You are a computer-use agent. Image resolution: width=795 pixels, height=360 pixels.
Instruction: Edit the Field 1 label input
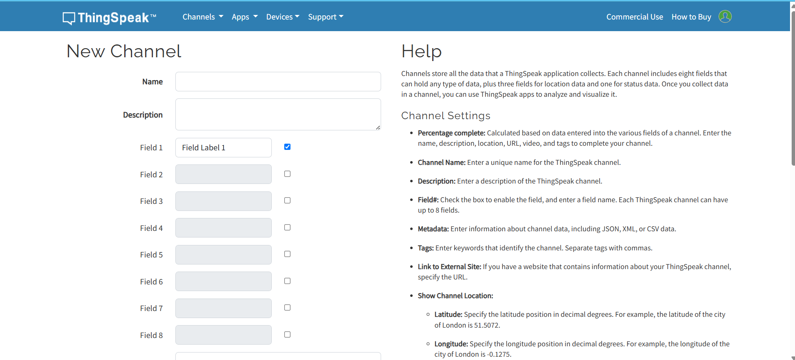coord(224,147)
